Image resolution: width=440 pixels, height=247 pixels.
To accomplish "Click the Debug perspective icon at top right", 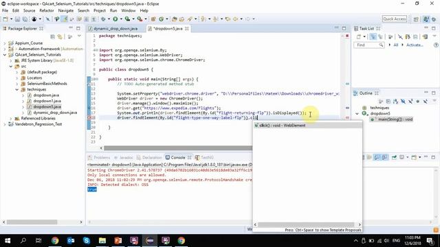I will click(x=434, y=19).
